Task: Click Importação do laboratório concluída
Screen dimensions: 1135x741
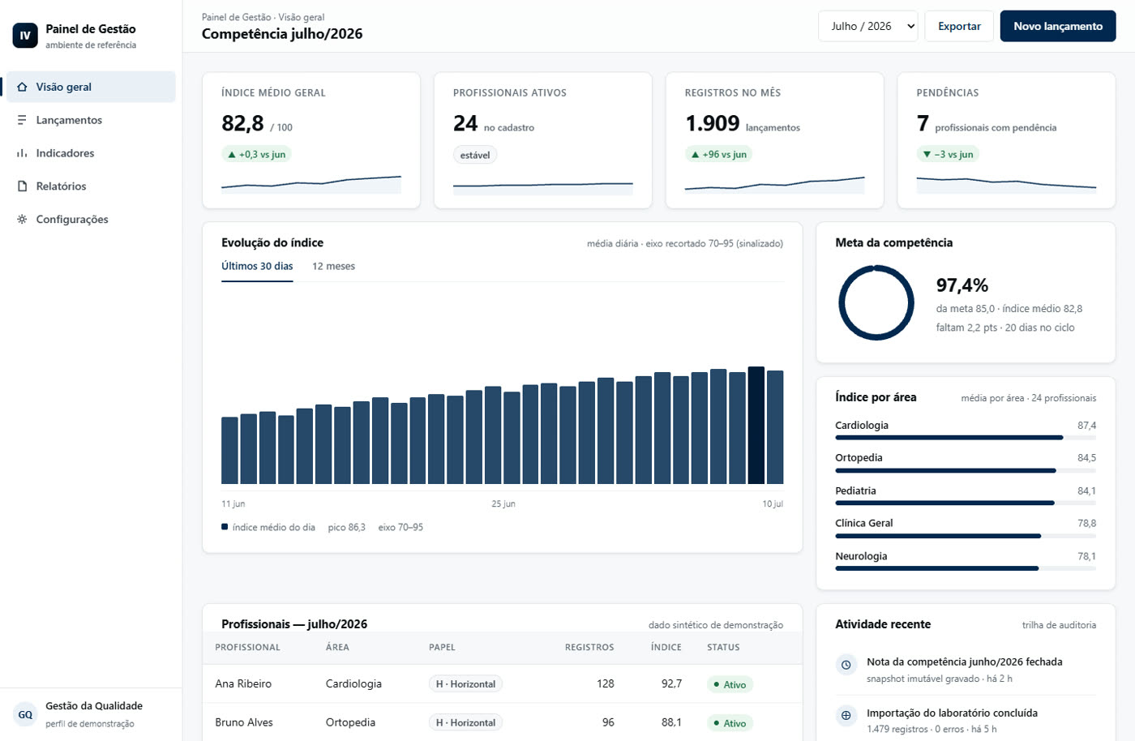Action: click(952, 713)
